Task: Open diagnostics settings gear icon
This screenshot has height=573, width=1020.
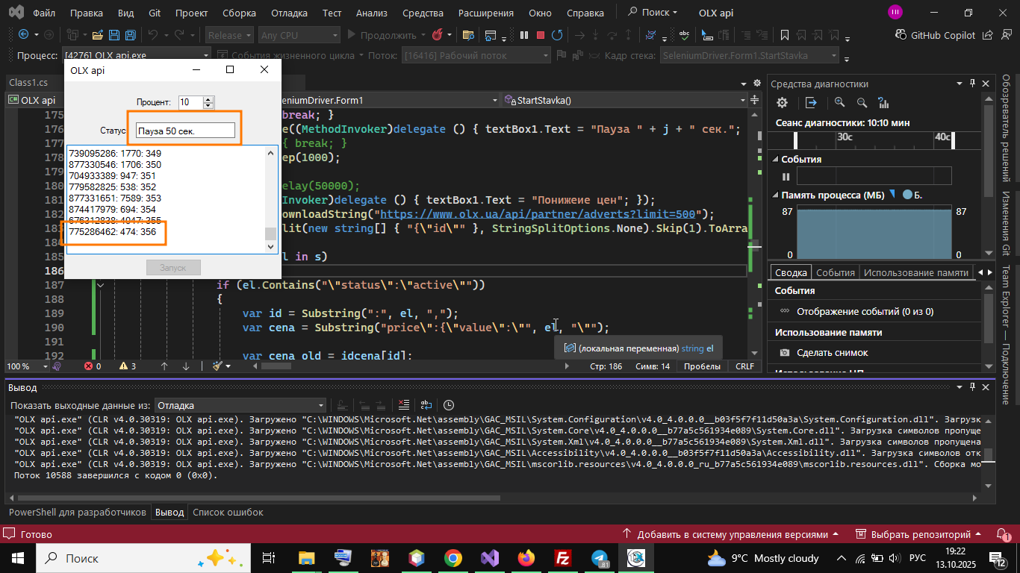Action: coord(782,103)
